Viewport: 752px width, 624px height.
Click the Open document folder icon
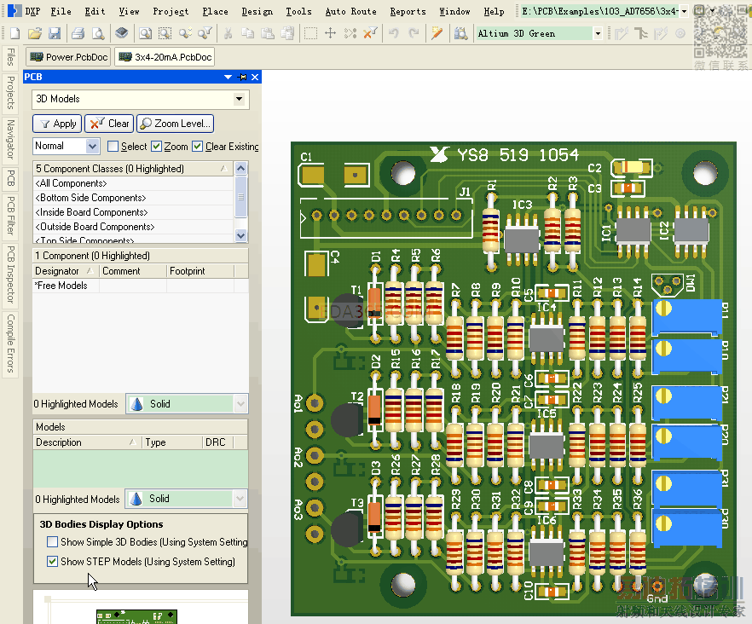(x=35, y=33)
